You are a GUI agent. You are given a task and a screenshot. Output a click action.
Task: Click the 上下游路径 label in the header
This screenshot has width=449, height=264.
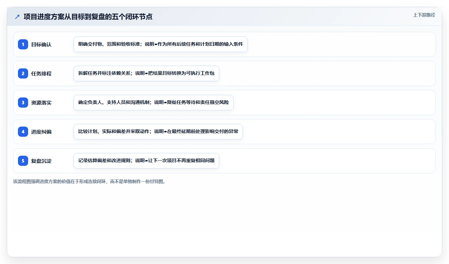[424, 15]
